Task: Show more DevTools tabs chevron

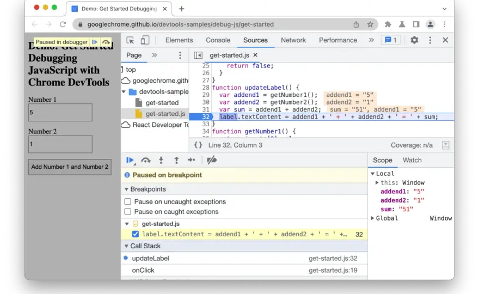Action: point(371,40)
